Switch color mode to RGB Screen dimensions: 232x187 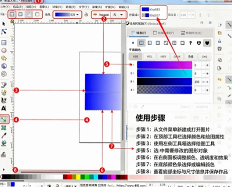(x=135, y=56)
